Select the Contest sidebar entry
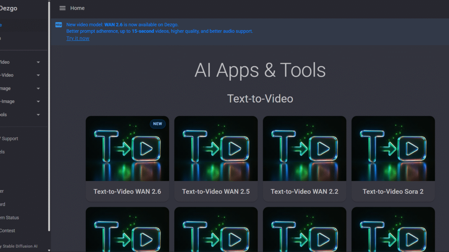Screen dimensions: 449x252 pos(7,231)
